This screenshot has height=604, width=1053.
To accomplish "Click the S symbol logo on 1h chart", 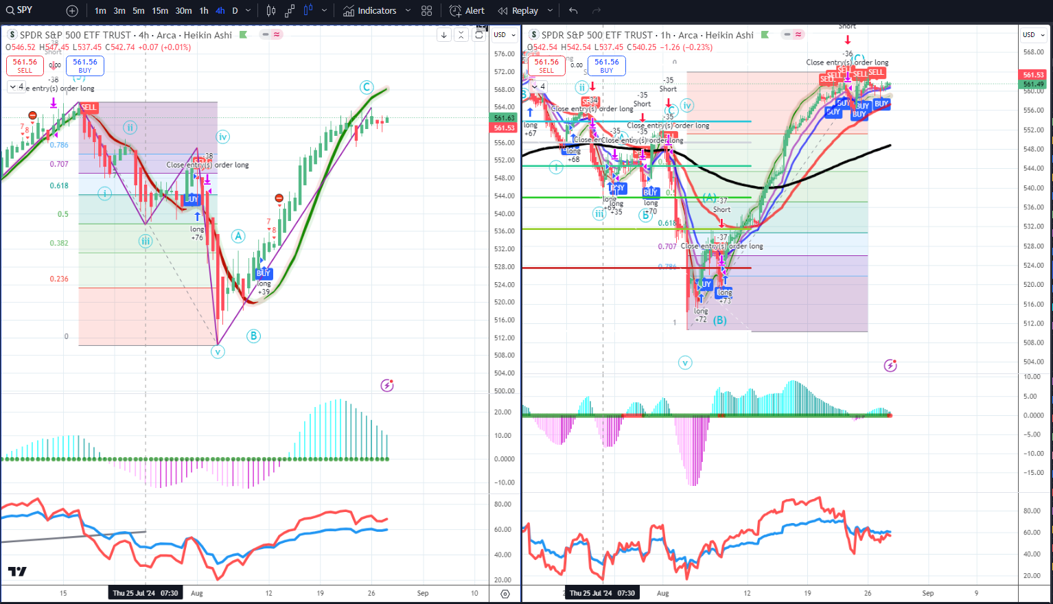I will click(534, 35).
